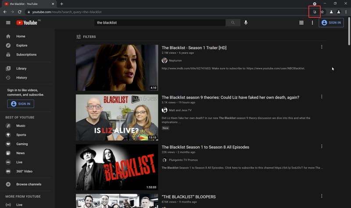351x208 pixels.
Task: Expand the FILTERS panel
Action: [x=86, y=37]
